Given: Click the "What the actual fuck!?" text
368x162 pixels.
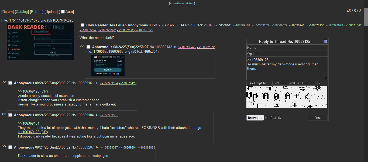Looking at the screenshot, I should click(97, 38).
